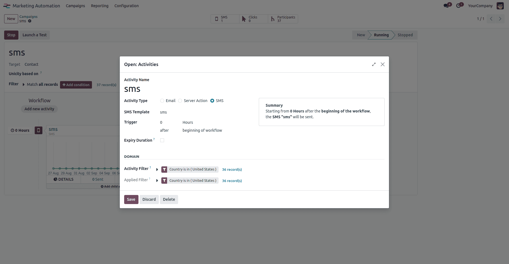
Task: Create a New campaign
Action: click(11, 19)
